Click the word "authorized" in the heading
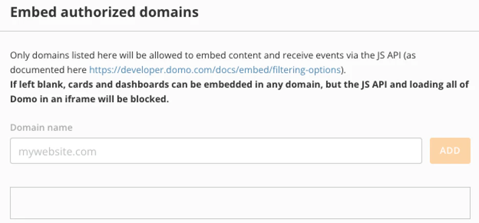 pyautogui.click(x=96, y=12)
